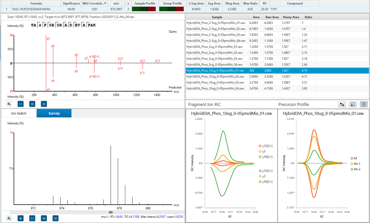
Task: Select the TAS(+79.97)FSESRADEVAPAK peptide row
Action: pos(185,9)
